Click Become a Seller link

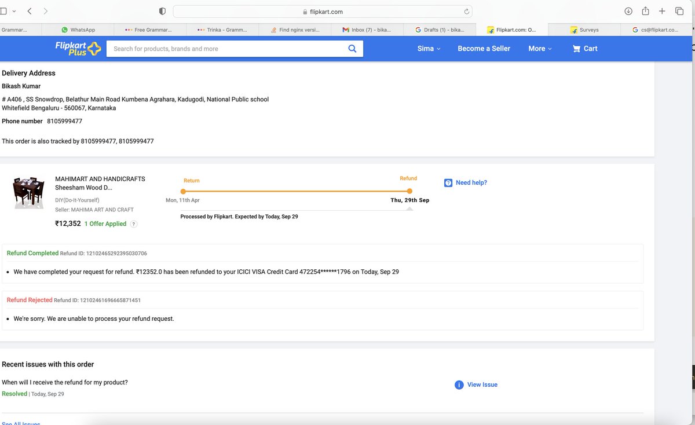(484, 49)
